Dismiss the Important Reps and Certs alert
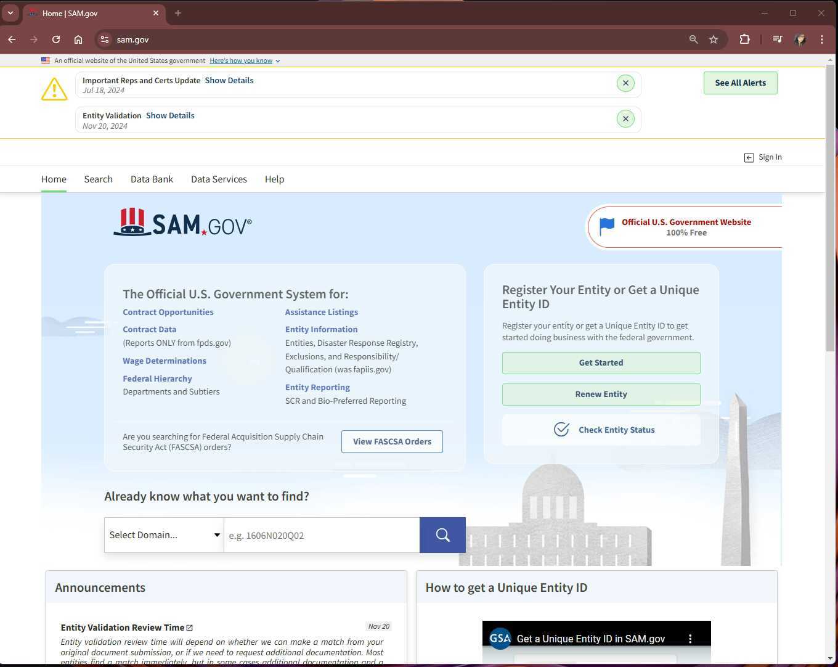838x667 pixels. (x=625, y=82)
